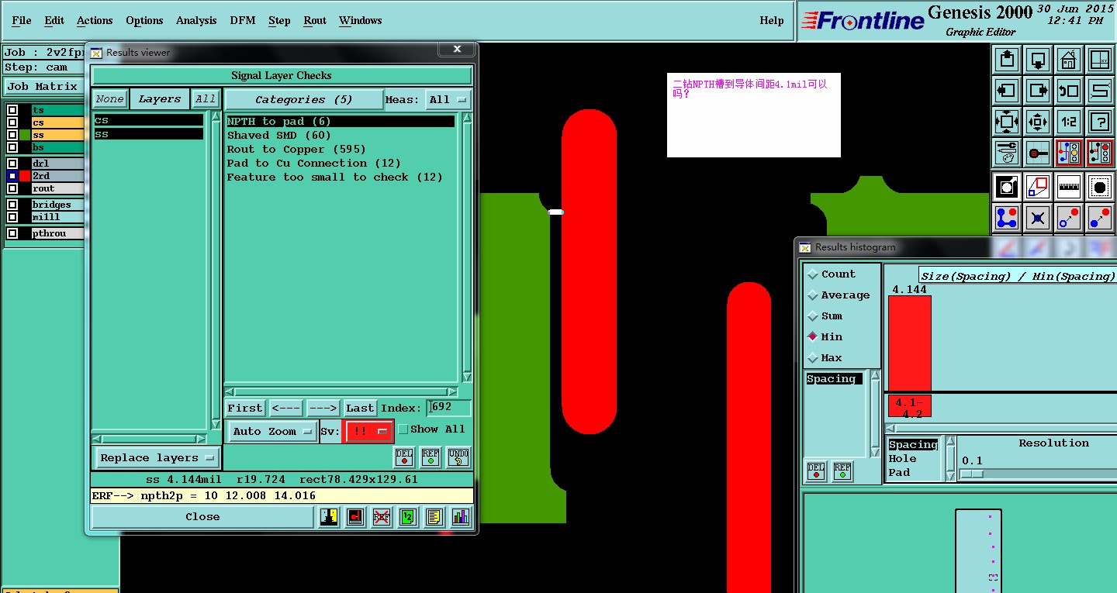Click the 1:2 scale icon
1117x593 pixels.
[1069, 122]
